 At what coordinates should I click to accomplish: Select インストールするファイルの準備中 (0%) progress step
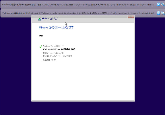pos(59,49)
